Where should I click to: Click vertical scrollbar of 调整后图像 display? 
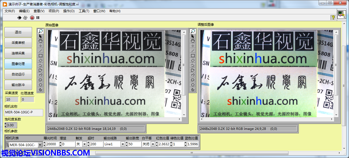tap(337, 73)
